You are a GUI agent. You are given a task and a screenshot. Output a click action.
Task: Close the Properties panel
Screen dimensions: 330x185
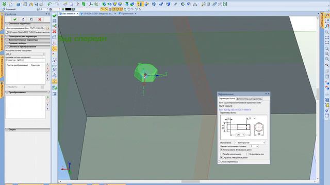(49, 14)
